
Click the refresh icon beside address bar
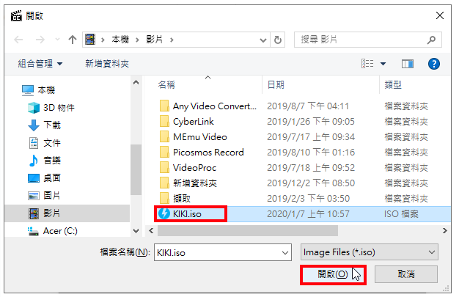277,40
